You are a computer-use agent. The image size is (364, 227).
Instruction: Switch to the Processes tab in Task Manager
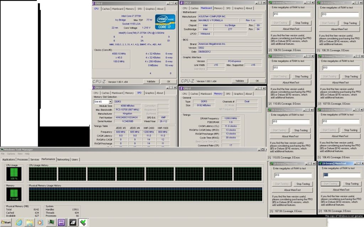coord(22,160)
